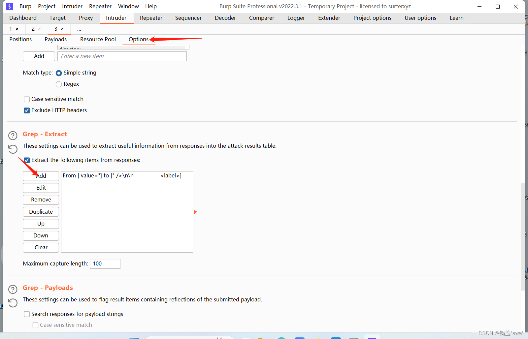Switch to the Sequencer tab

(188, 18)
